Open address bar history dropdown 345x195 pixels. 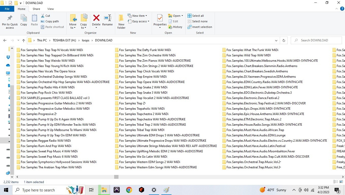276,40
